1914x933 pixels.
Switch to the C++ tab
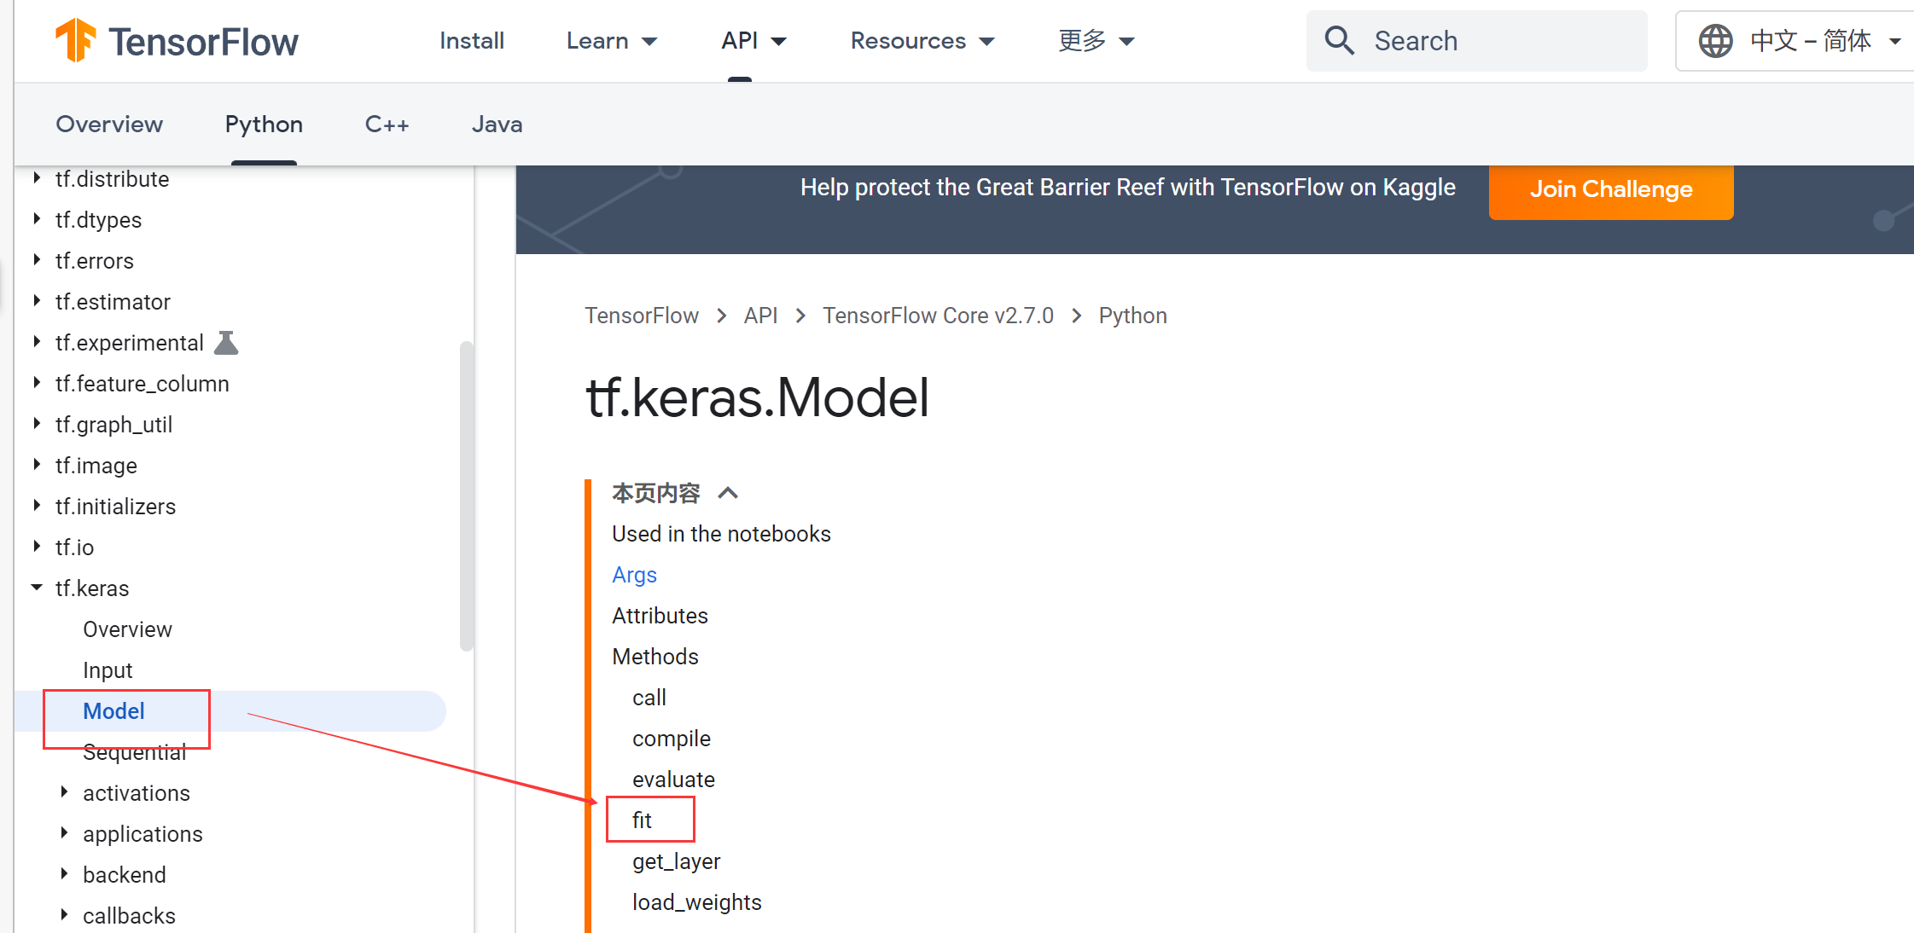point(387,125)
